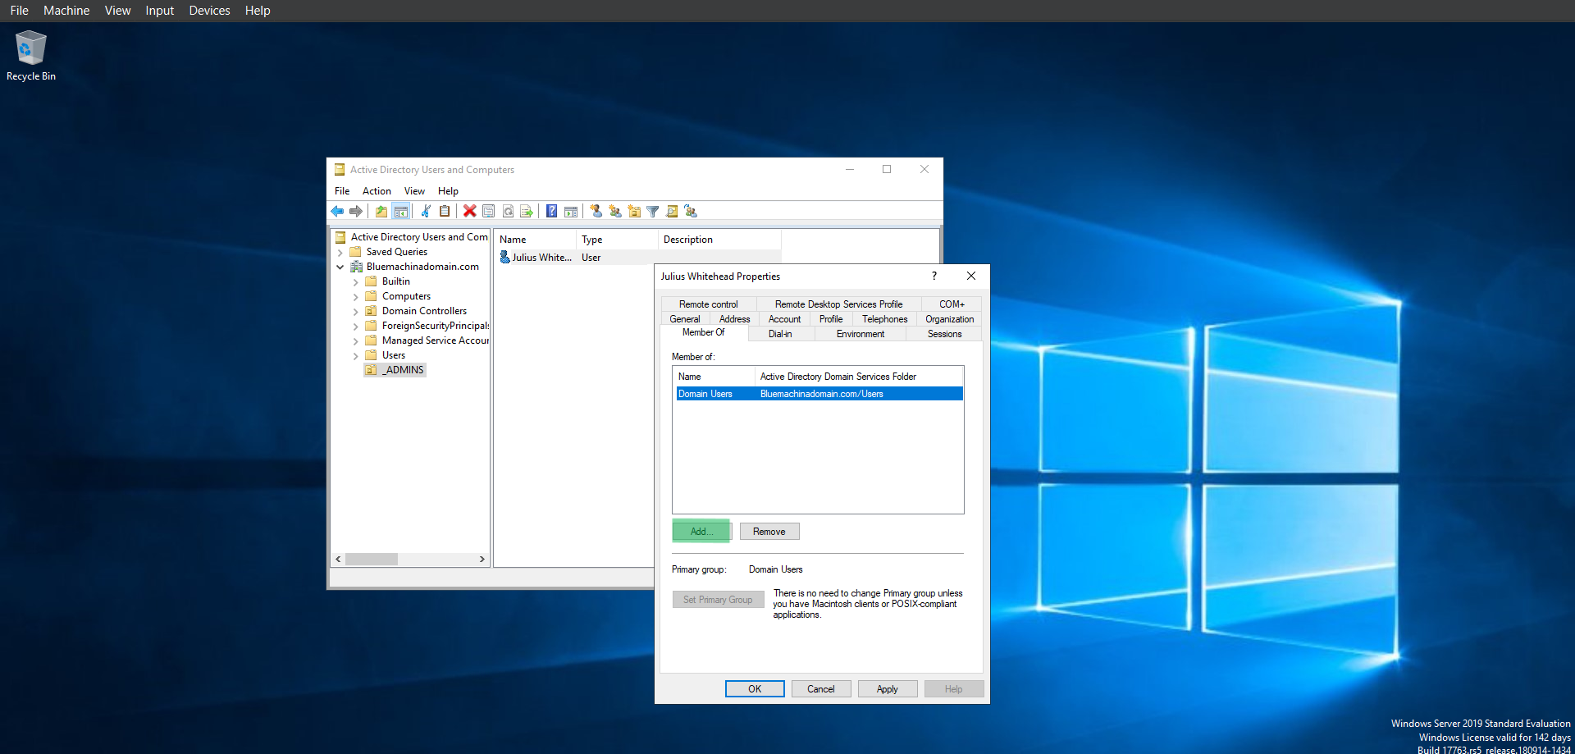Click the add to group icon
1575x754 pixels.
tap(691, 211)
